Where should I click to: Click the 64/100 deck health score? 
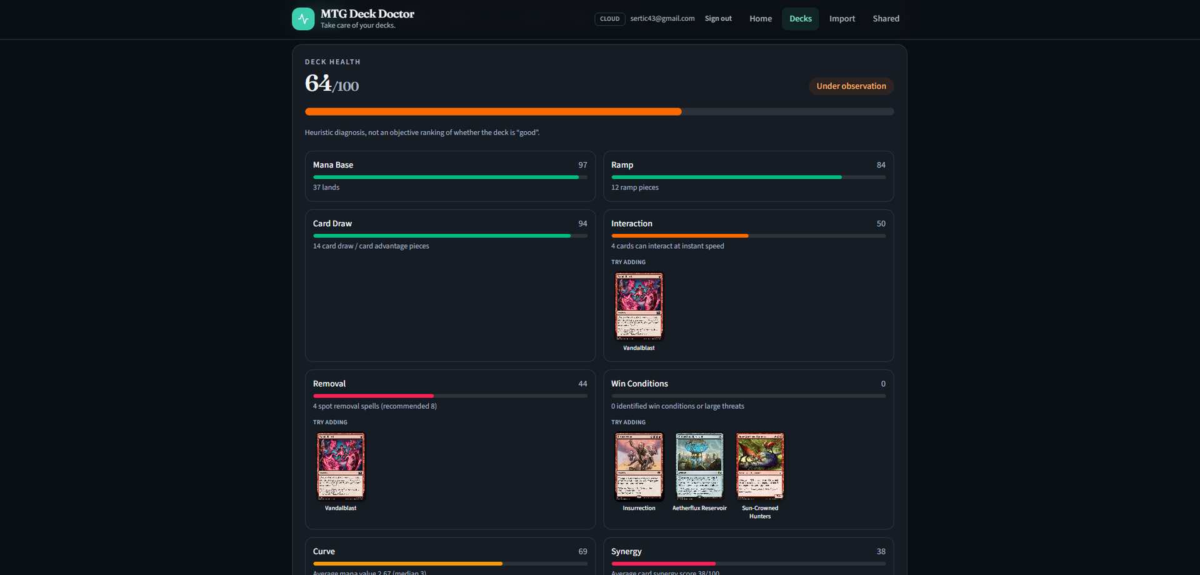332,83
